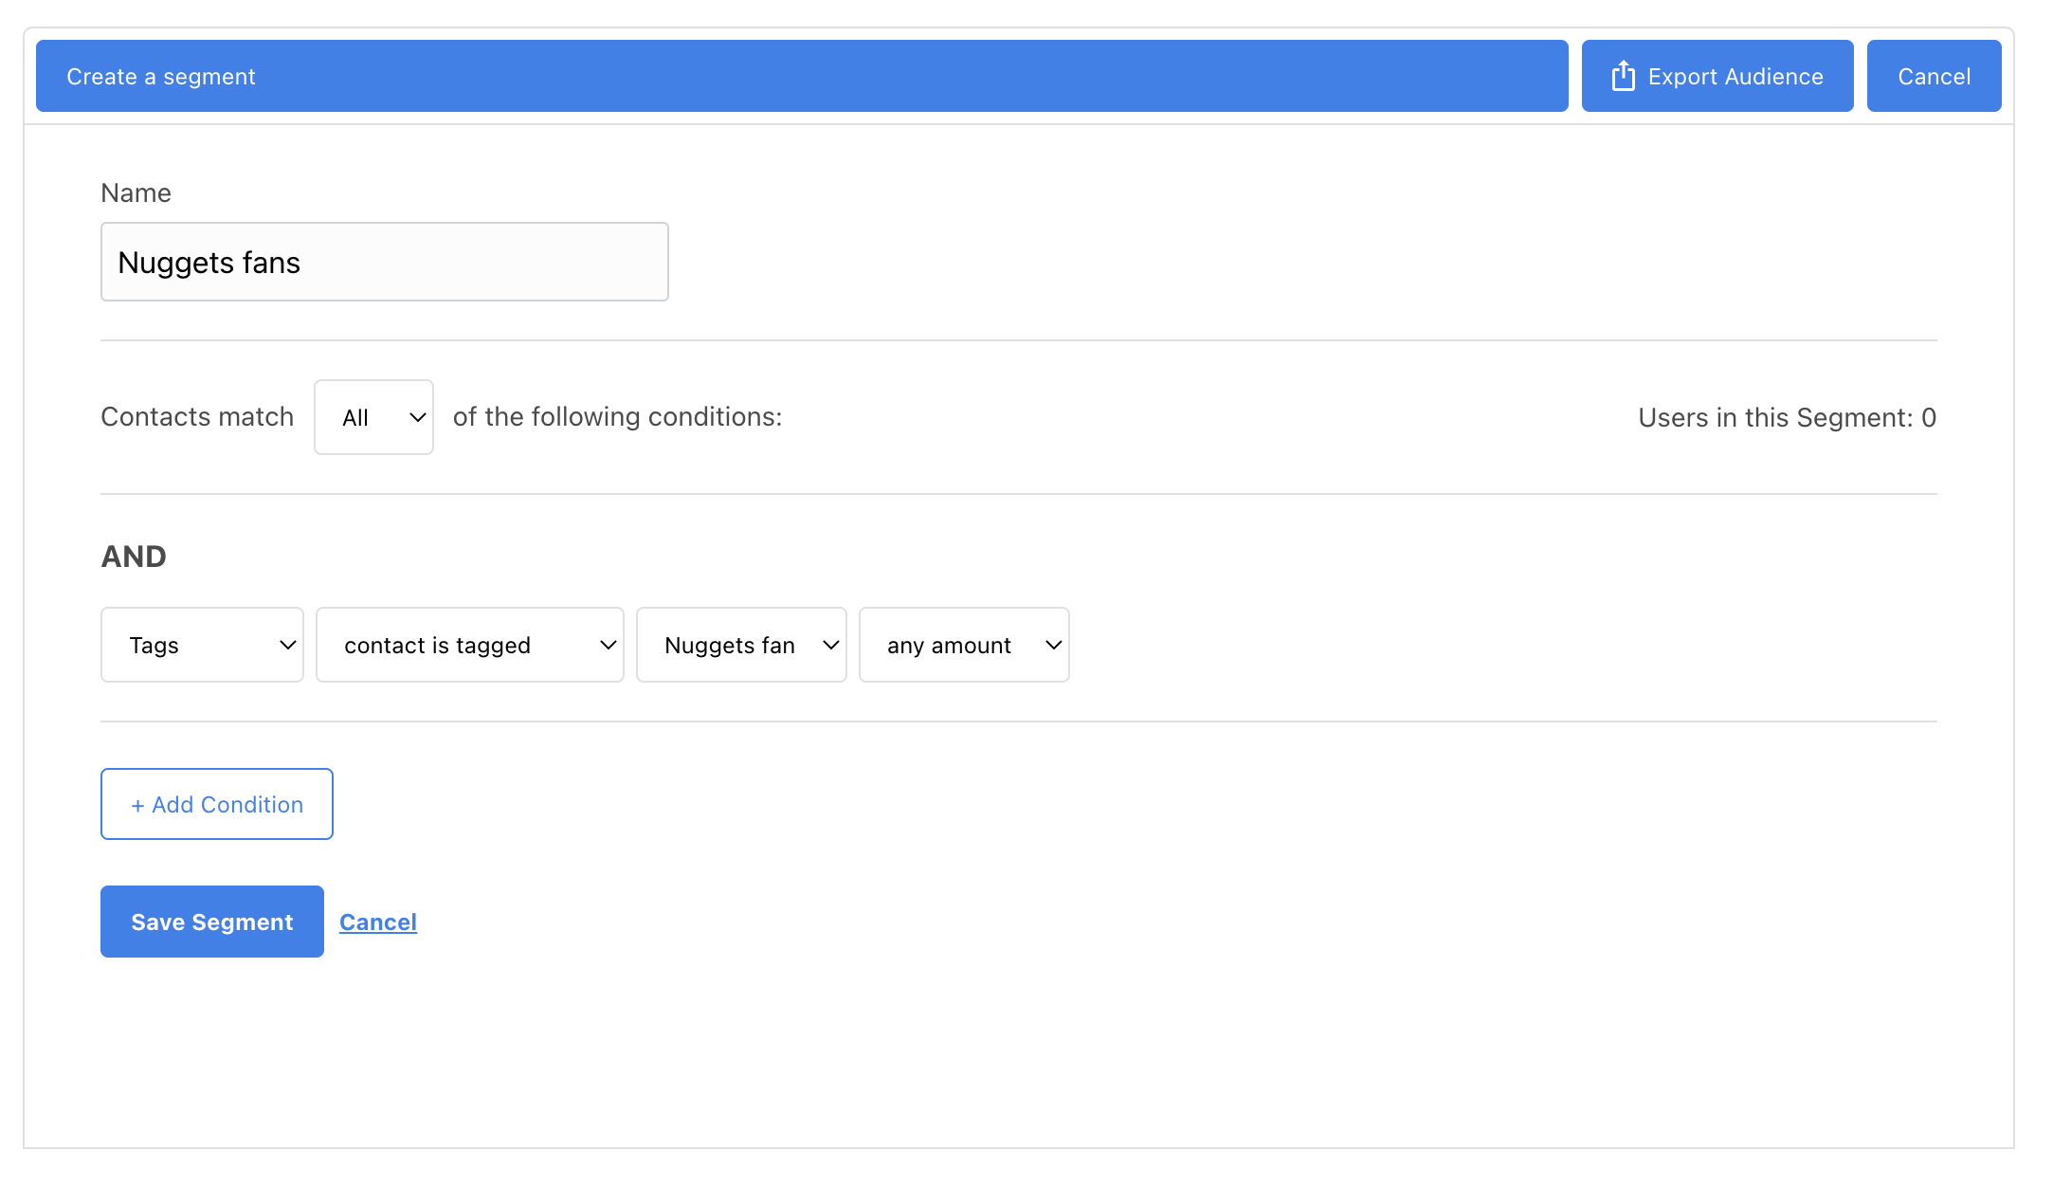Click the 'Users in this Segment' count
The width and height of the screenshot is (2053, 1187).
coord(1787,418)
